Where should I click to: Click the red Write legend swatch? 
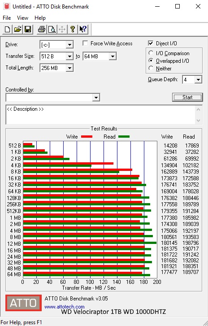pos(87,137)
